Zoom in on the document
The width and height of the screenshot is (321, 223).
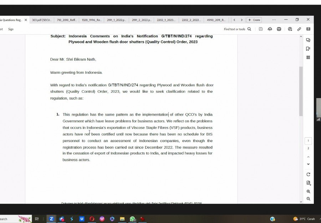coord(308,192)
